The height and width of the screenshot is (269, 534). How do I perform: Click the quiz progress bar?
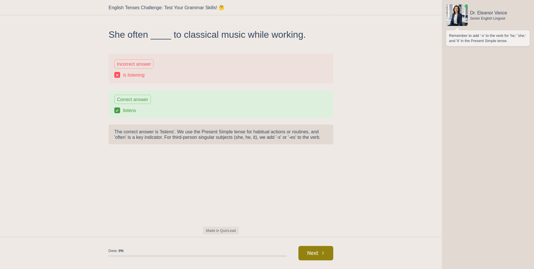point(198,256)
